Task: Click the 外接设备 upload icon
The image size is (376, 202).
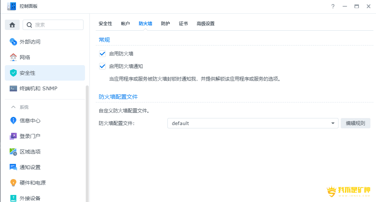Action: click(13, 198)
